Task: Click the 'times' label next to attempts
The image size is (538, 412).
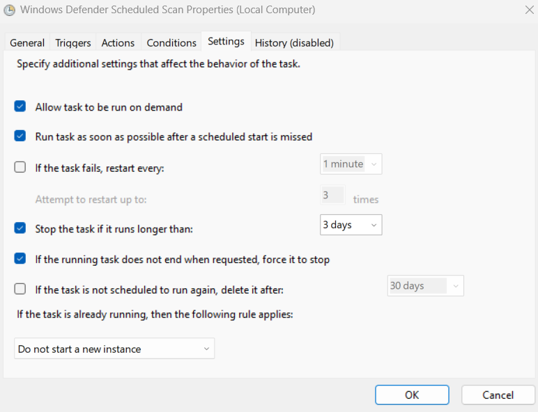Action: 366,199
